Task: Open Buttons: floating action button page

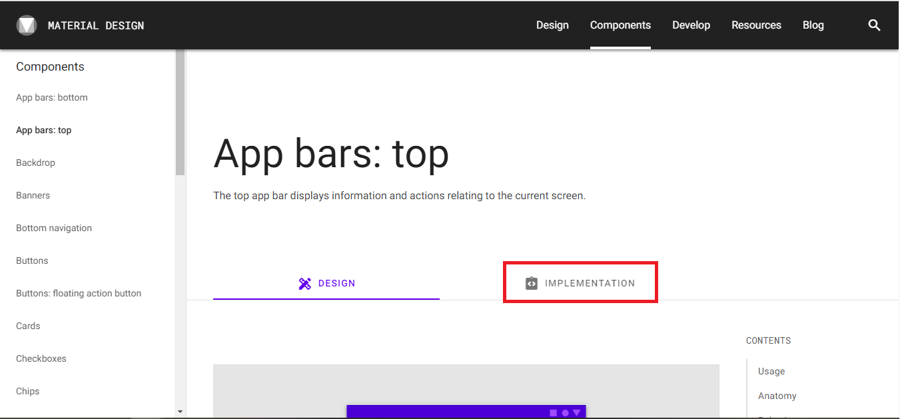Action: [79, 293]
